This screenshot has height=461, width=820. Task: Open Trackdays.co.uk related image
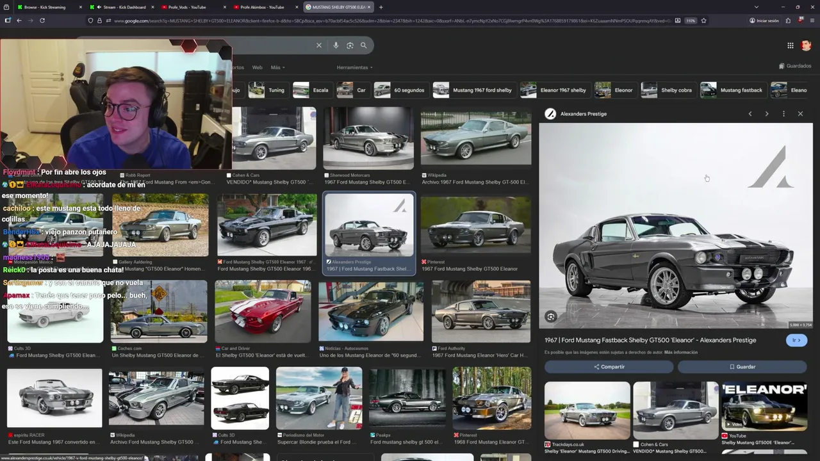587,410
